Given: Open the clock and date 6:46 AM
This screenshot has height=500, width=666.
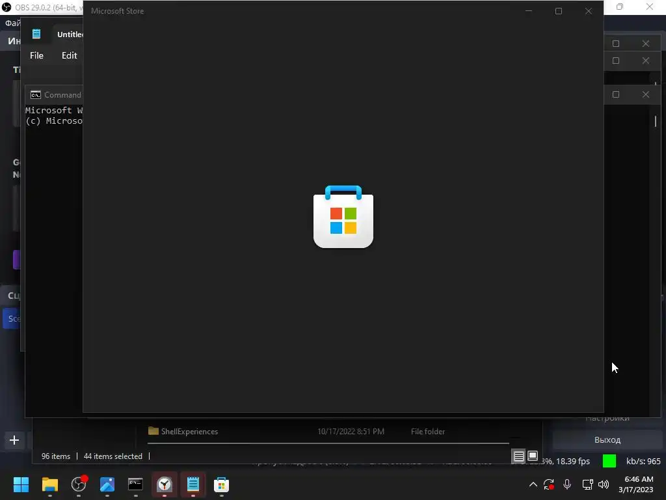Looking at the screenshot, I should click(x=636, y=484).
